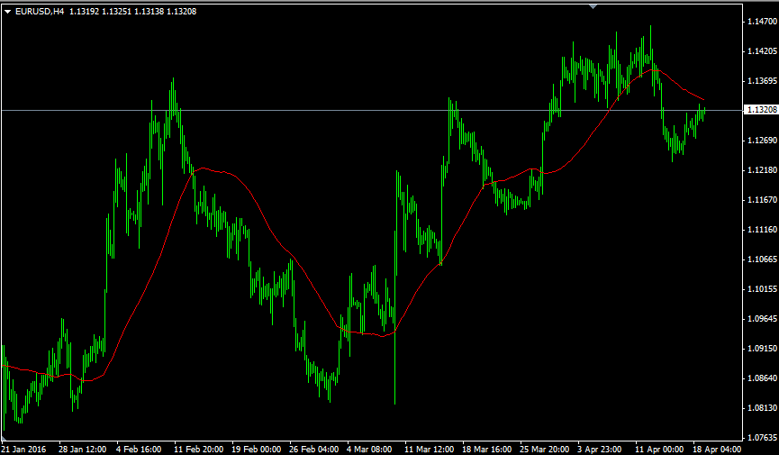Click the price level 1.07635 on scale
Screen dimensions: 779x455
pos(762,438)
